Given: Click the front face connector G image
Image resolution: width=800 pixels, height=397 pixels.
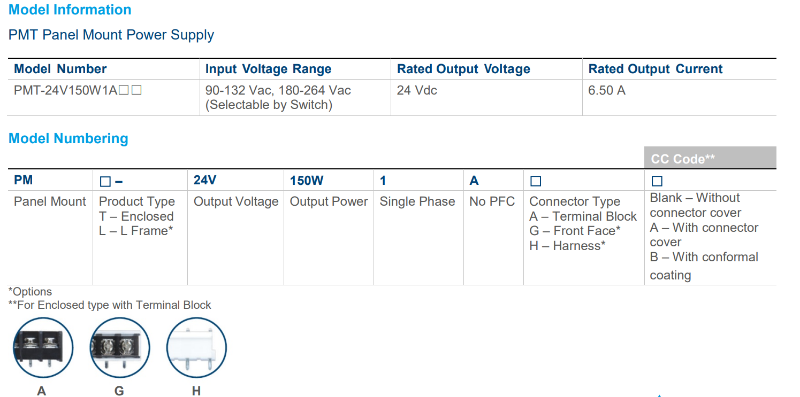Looking at the screenshot, I should 120,347.
